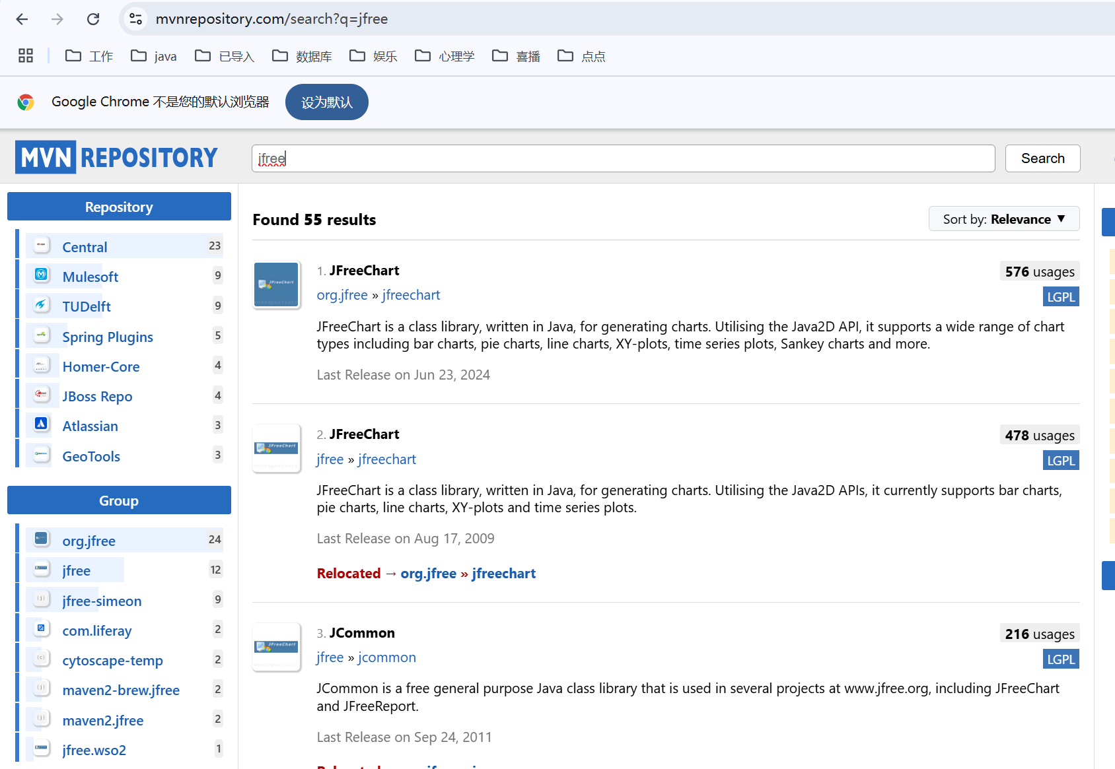Open the org.jfree group link in result 1
1115x769 pixels.
[342, 295]
